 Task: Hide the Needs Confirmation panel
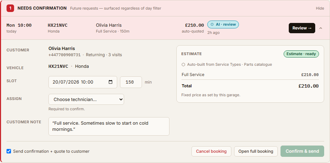pyautogui.click(x=320, y=9)
